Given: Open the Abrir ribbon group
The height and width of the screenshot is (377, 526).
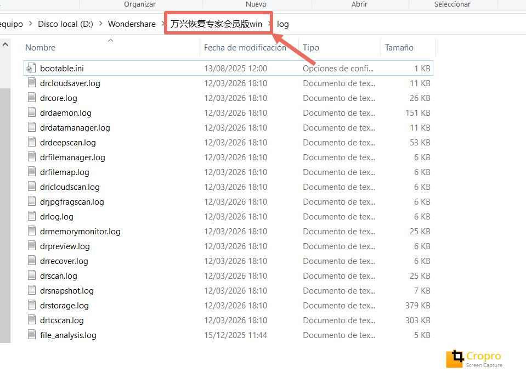Looking at the screenshot, I should 359,4.
